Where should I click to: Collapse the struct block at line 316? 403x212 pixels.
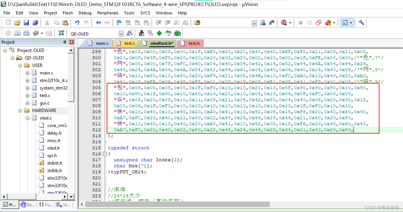[105, 154]
